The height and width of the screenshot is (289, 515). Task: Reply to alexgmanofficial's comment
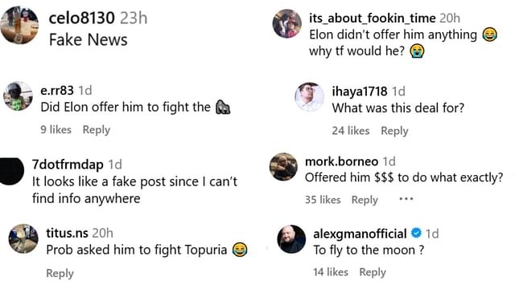click(x=373, y=272)
